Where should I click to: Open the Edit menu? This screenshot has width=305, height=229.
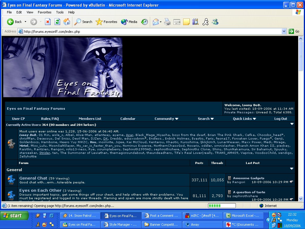19,12
